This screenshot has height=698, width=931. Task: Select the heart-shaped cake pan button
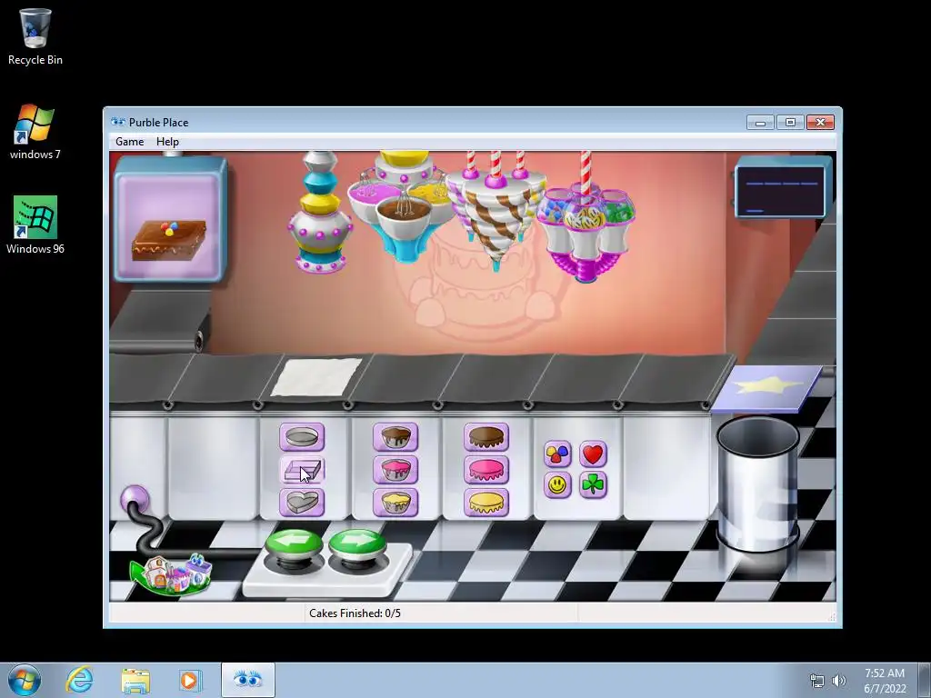point(302,502)
